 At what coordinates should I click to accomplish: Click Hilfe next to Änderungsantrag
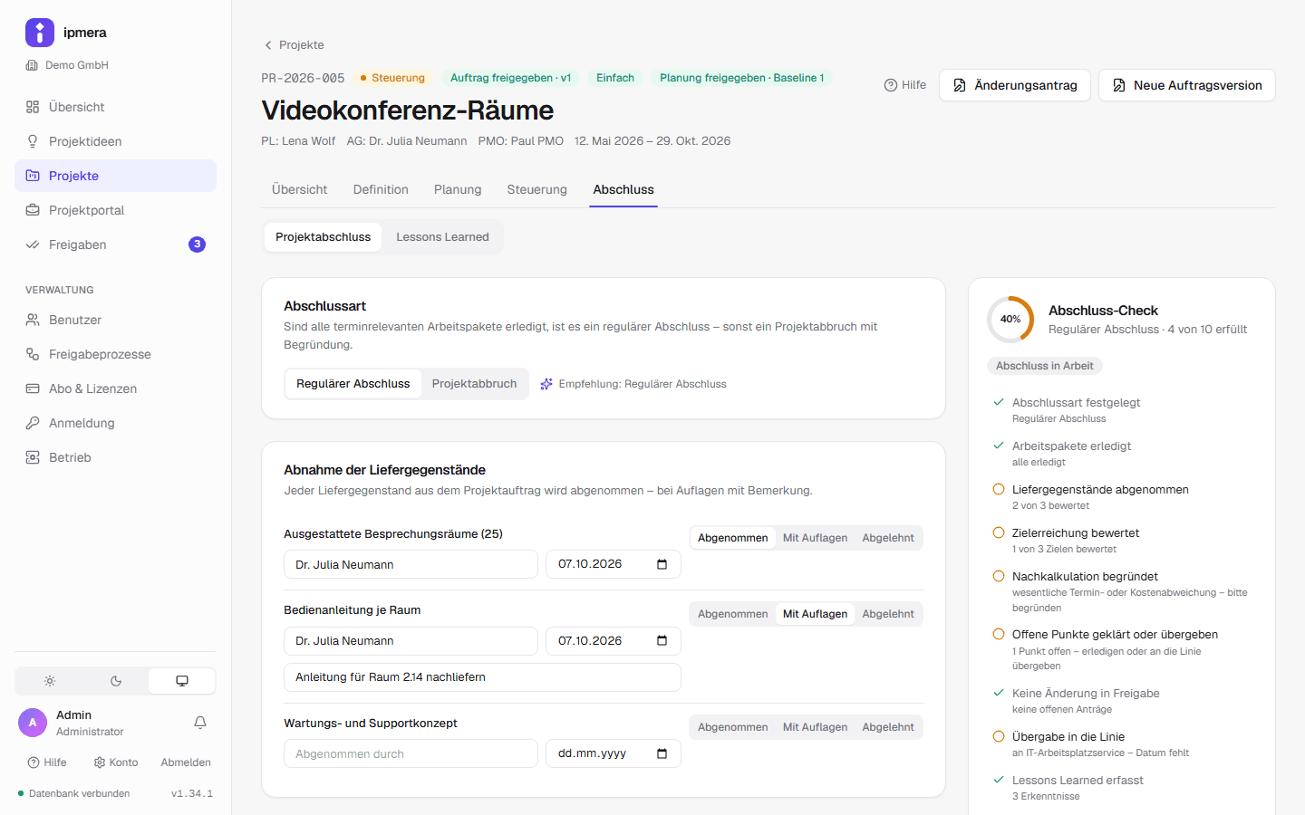coord(905,85)
